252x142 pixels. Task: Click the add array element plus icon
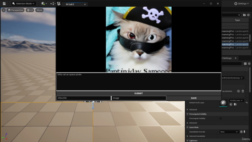point(239,91)
